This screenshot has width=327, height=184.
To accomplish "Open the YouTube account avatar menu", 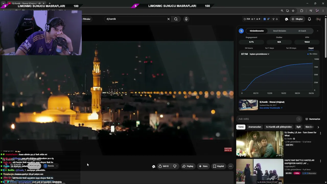I will tap(318, 19).
